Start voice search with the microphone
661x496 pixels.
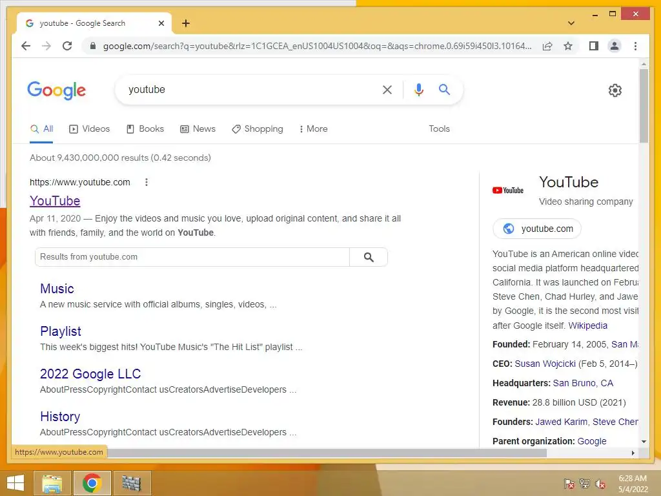pos(418,89)
